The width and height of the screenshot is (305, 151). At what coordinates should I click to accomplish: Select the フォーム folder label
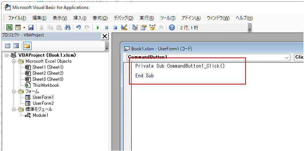[32, 91]
